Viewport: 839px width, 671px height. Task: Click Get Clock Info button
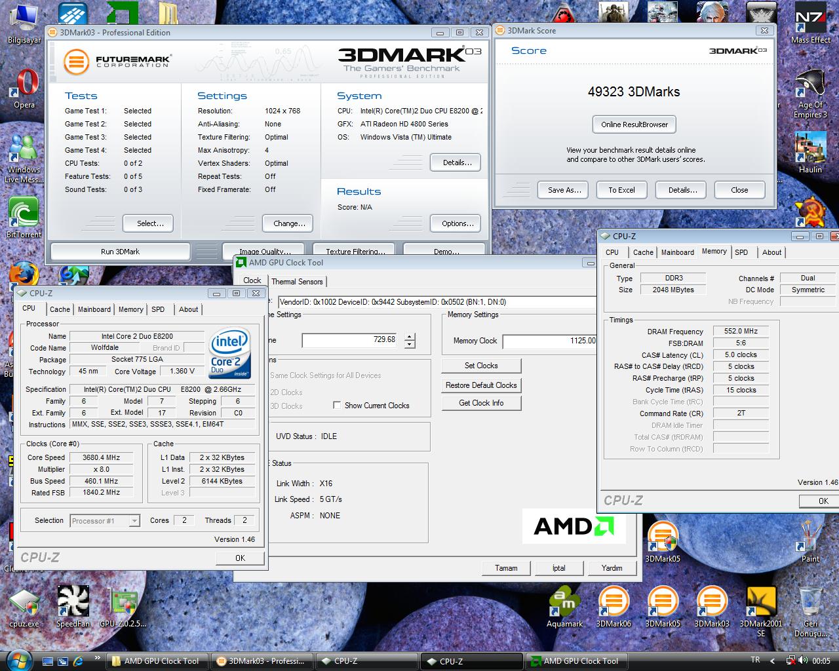(x=481, y=403)
